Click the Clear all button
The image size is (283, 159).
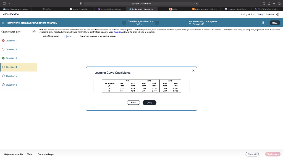pos(252,154)
